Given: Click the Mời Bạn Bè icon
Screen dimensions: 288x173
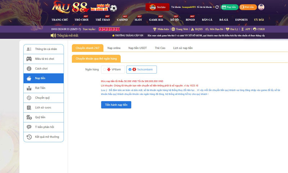Looking at the screenshot, I should pyautogui.click(x=207, y=29).
